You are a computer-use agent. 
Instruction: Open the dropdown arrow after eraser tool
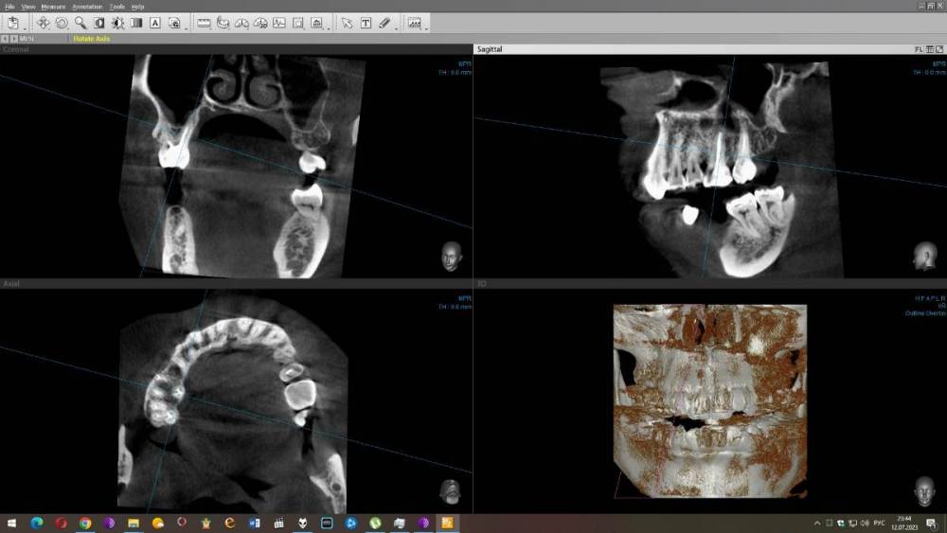point(396,27)
